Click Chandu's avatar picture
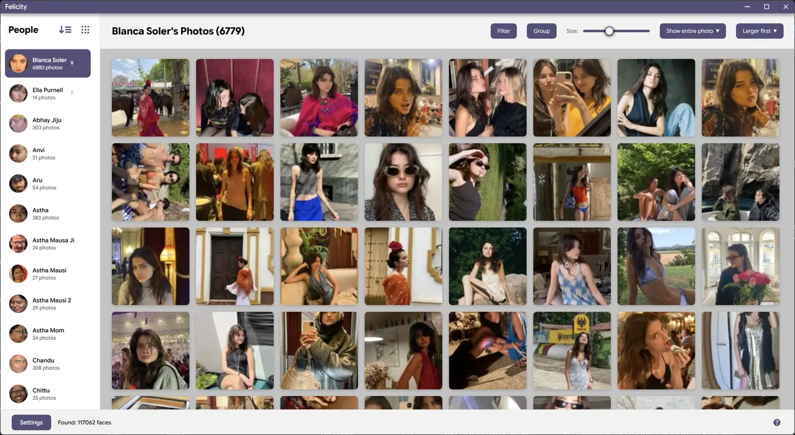 (19, 364)
